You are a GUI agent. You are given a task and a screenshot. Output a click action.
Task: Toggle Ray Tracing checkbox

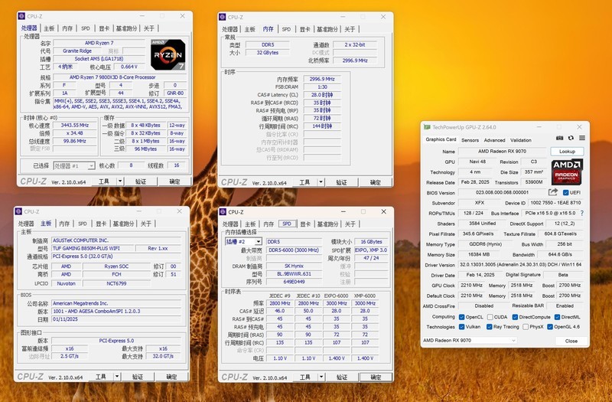click(x=489, y=327)
